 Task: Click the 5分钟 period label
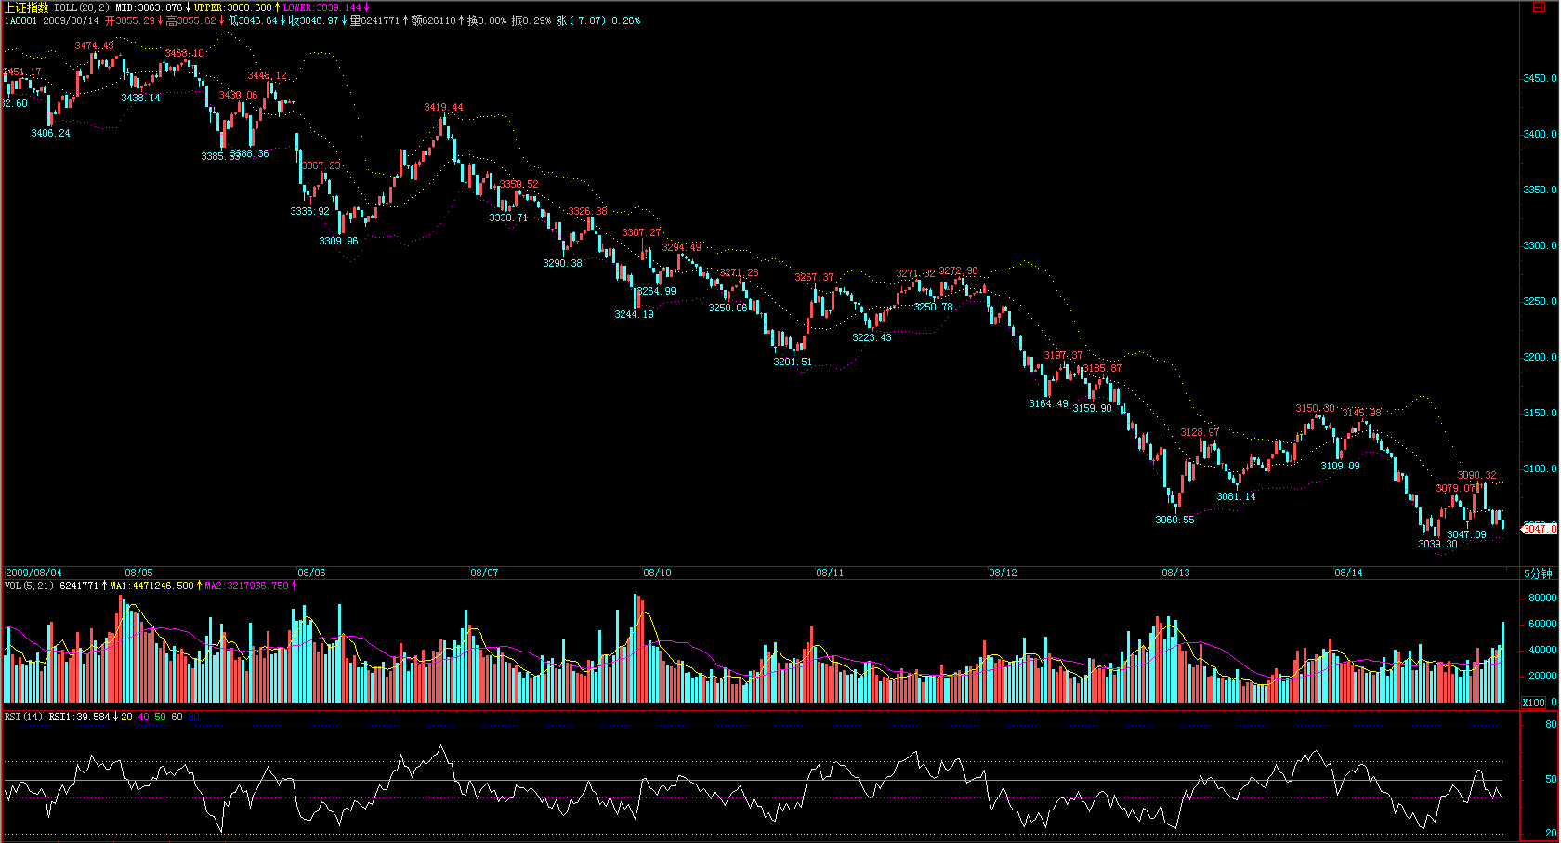[x=1538, y=573]
